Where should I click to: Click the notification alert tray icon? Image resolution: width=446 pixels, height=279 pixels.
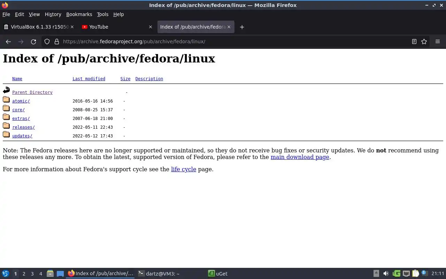coord(424,273)
